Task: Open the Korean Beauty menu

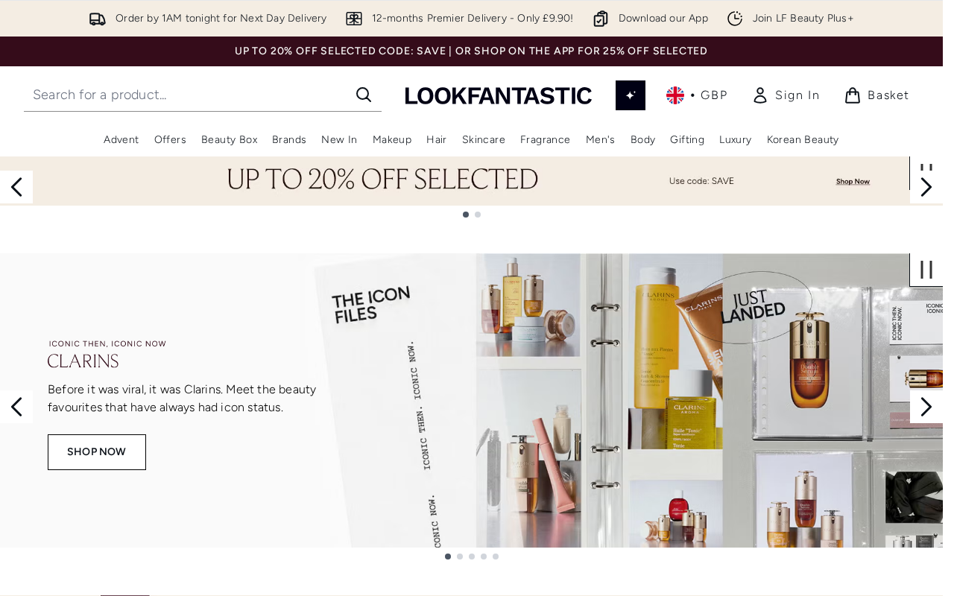Action: 803,139
